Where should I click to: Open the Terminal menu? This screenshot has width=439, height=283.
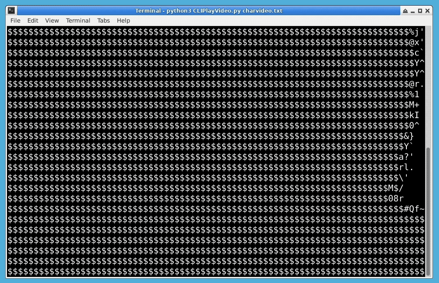click(x=78, y=20)
